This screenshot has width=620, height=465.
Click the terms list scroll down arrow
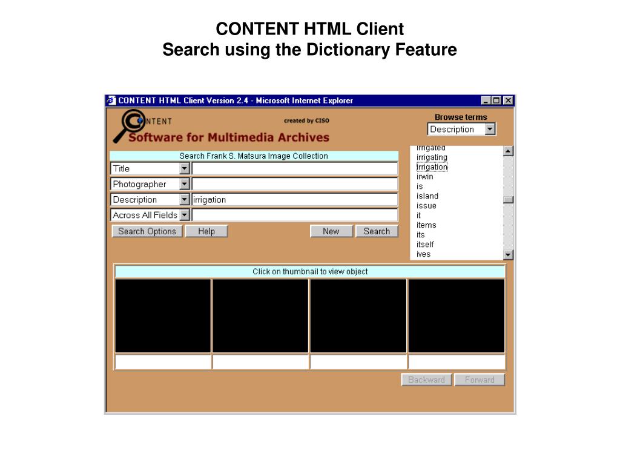[509, 255]
